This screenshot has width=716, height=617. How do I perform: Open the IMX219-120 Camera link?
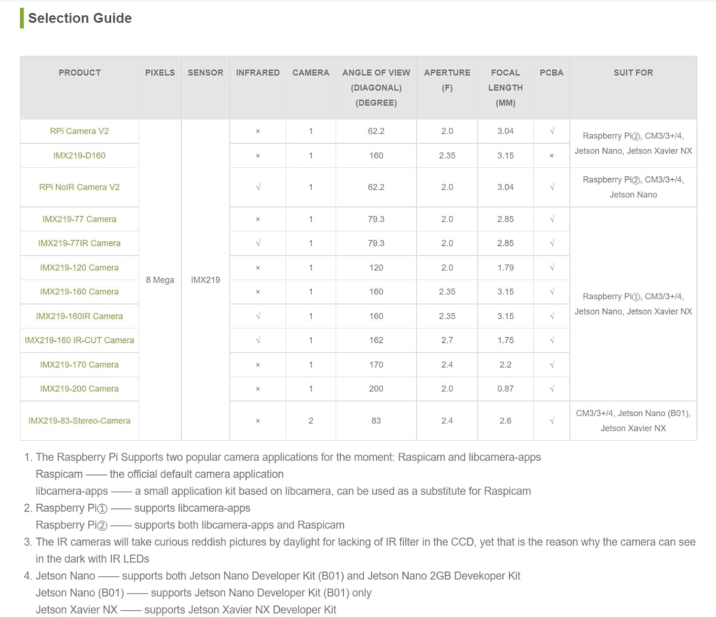coord(79,268)
